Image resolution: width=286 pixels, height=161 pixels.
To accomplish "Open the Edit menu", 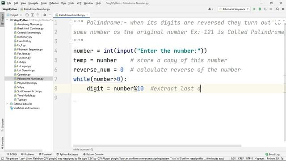I will [x=16, y=3].
